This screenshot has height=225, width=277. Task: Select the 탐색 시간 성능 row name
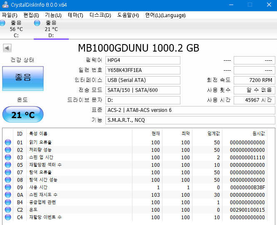tap(43, 180)
